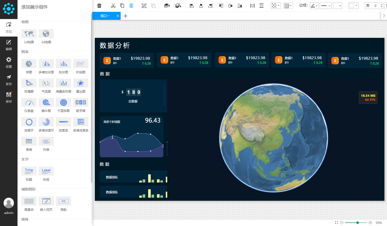Click the ungroup elements icon
This screenshot has height=226, width=387.
(x=153, y=6)
